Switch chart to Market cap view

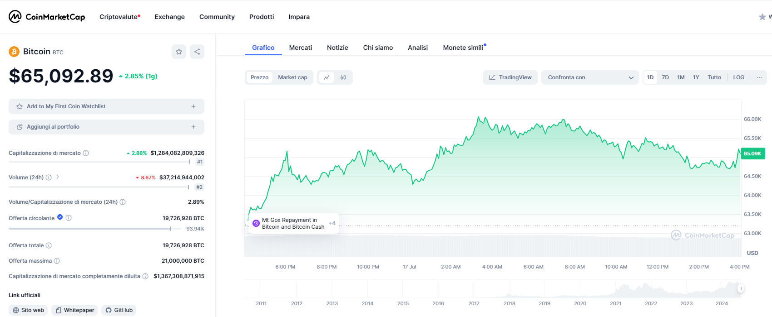coord(292,77)
